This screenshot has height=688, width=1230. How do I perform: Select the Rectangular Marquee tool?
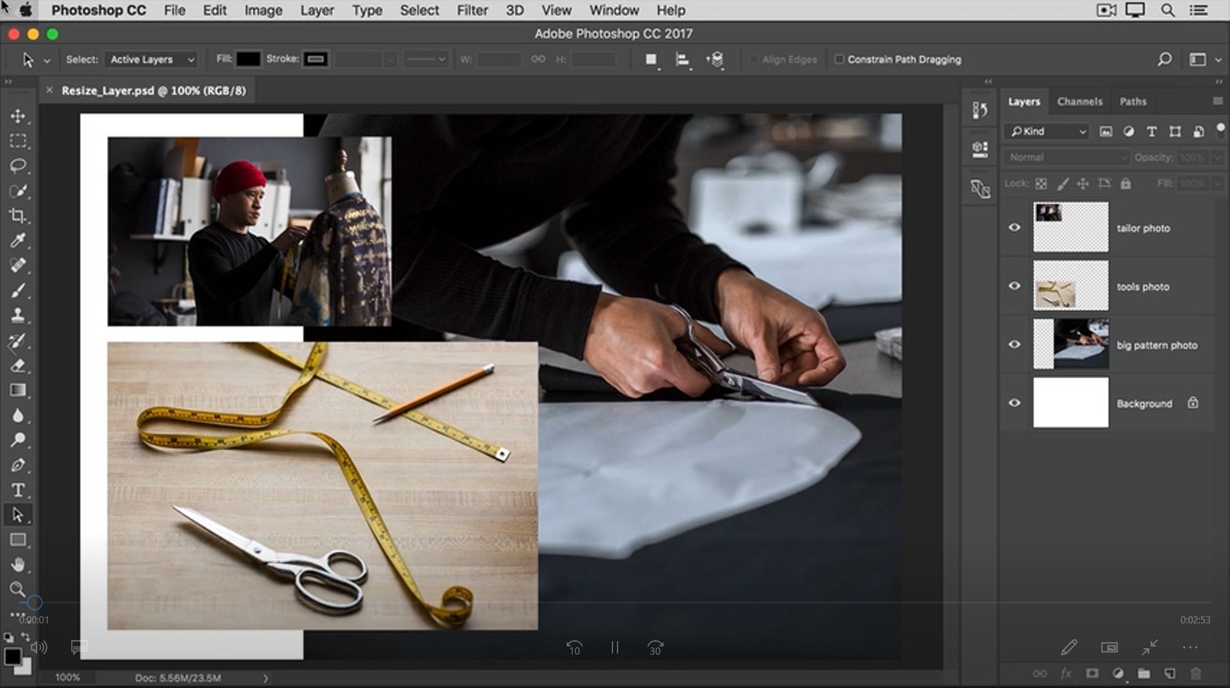18,141
